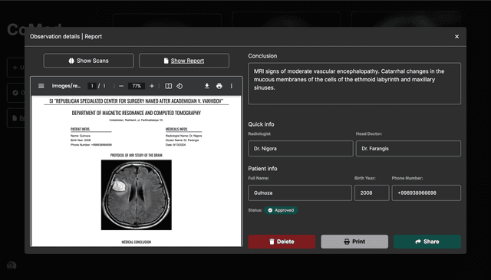The image size is (491, 280).
Task: Click the 'Protocol of MRI study of the brain' heading
Action: (137, 156)
